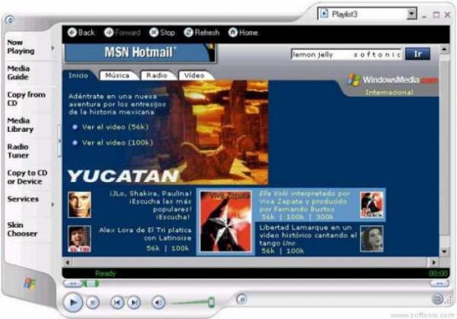Skip to the next track
Screen dimensions: 457x319
tap(134, 303)
